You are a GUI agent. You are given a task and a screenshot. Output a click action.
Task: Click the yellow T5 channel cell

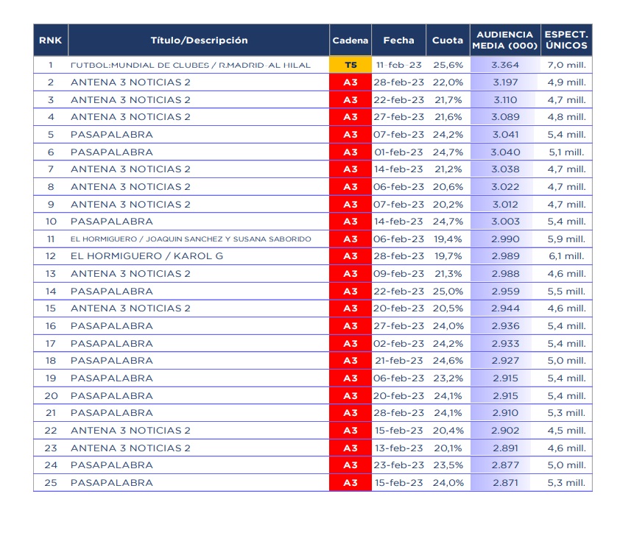pyautogui.click(x=351, y=65)
